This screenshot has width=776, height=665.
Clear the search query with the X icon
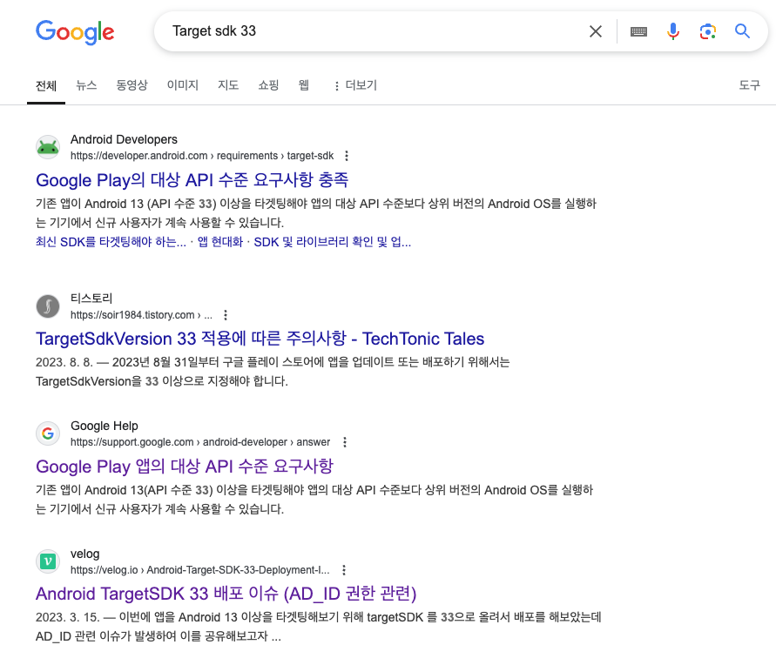(x=596, y=31)
